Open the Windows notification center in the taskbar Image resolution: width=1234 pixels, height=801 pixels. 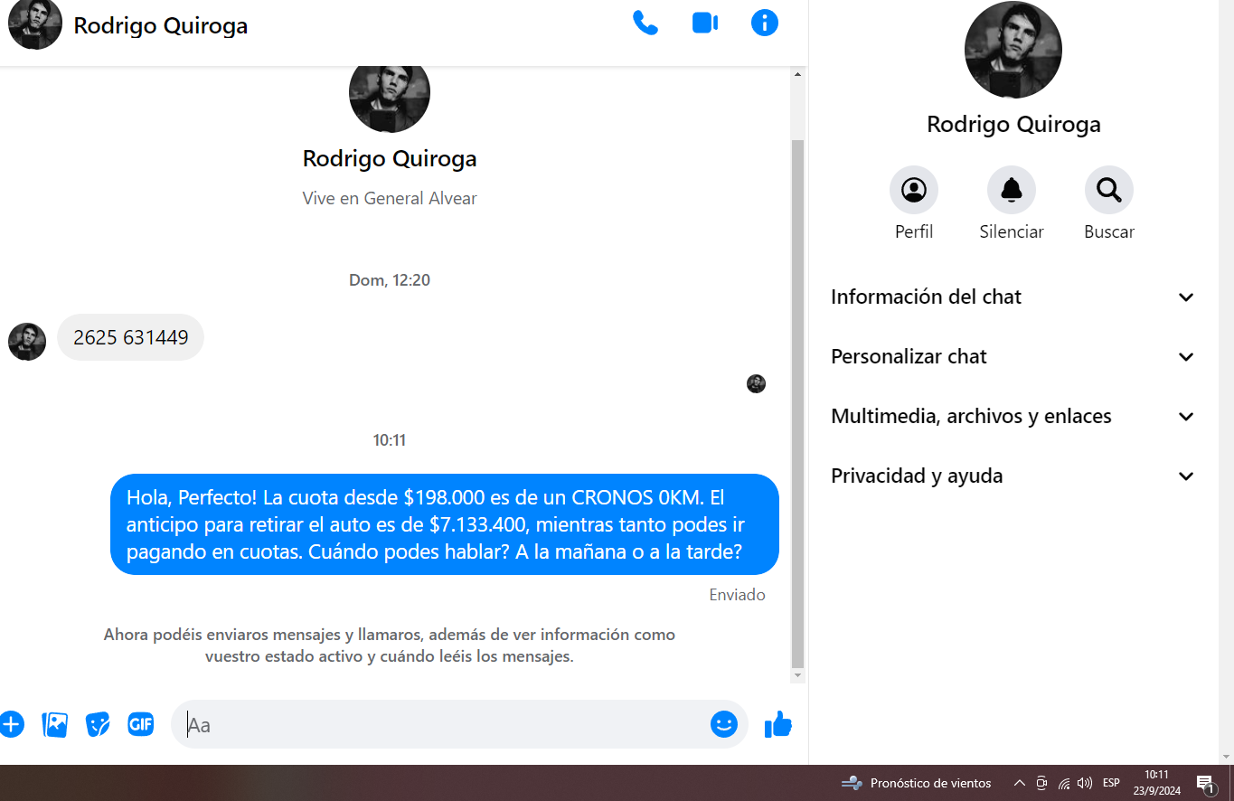click(1205, 783)
